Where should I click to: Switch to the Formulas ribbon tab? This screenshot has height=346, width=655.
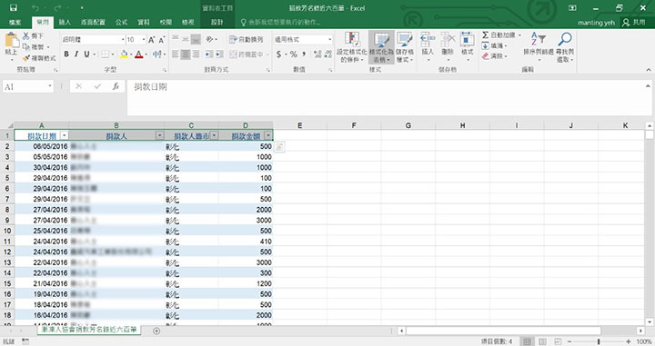122,22
